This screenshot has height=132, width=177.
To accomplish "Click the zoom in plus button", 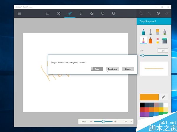I will tap(115, 121).
